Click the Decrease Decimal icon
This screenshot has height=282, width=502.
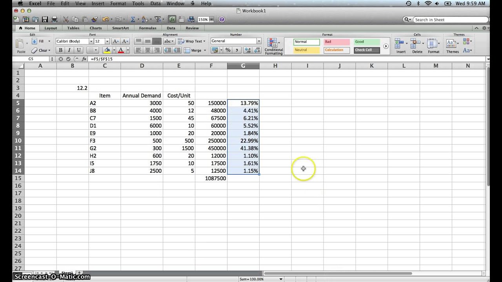tap(257, 50)
